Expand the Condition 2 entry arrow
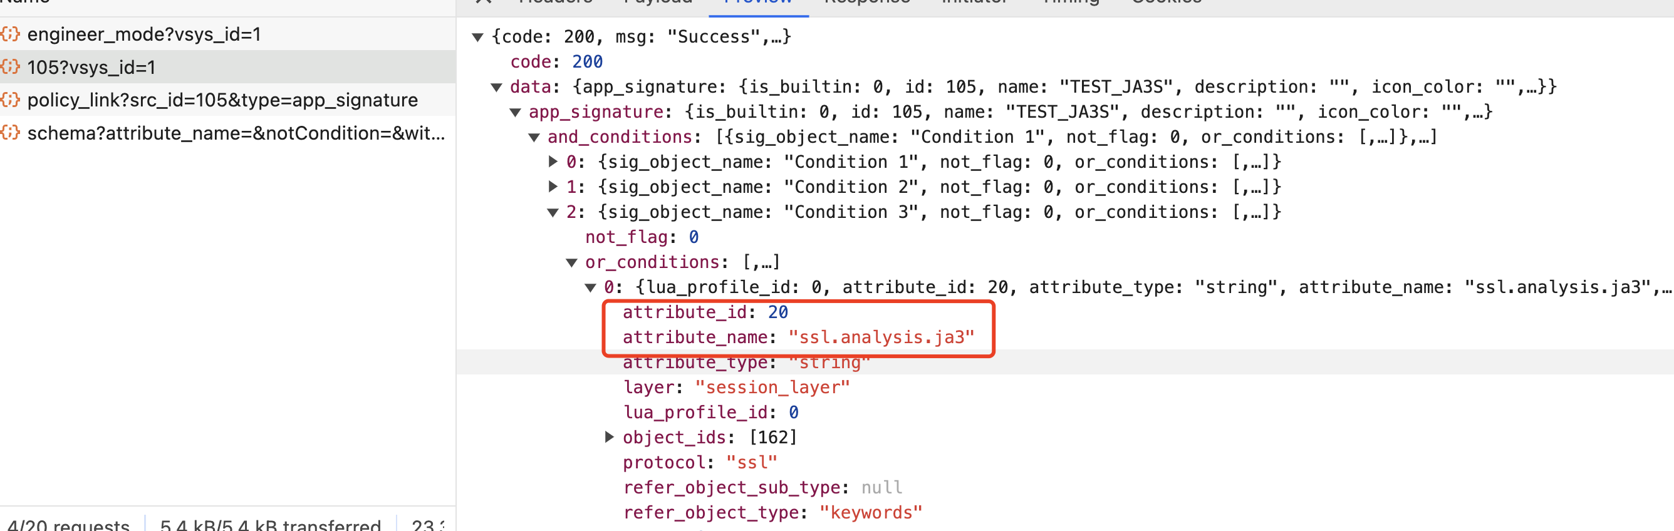 point(553,187)
